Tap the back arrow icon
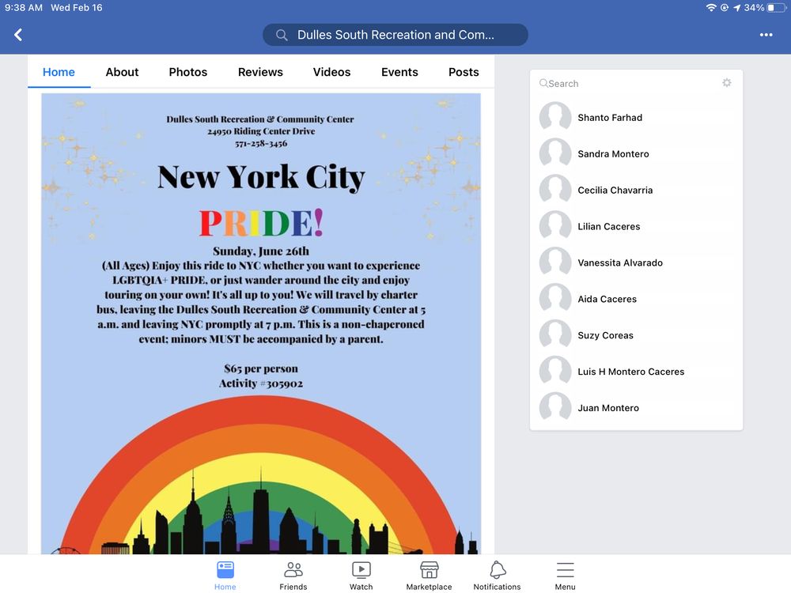The height and width of the screenshot is (593, 791). (x=18, y=35)
